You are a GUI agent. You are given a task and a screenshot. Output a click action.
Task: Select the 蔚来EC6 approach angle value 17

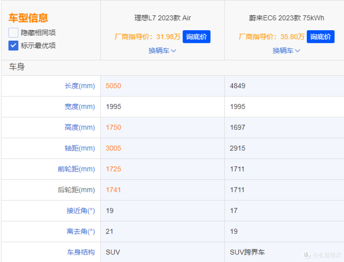234,211
